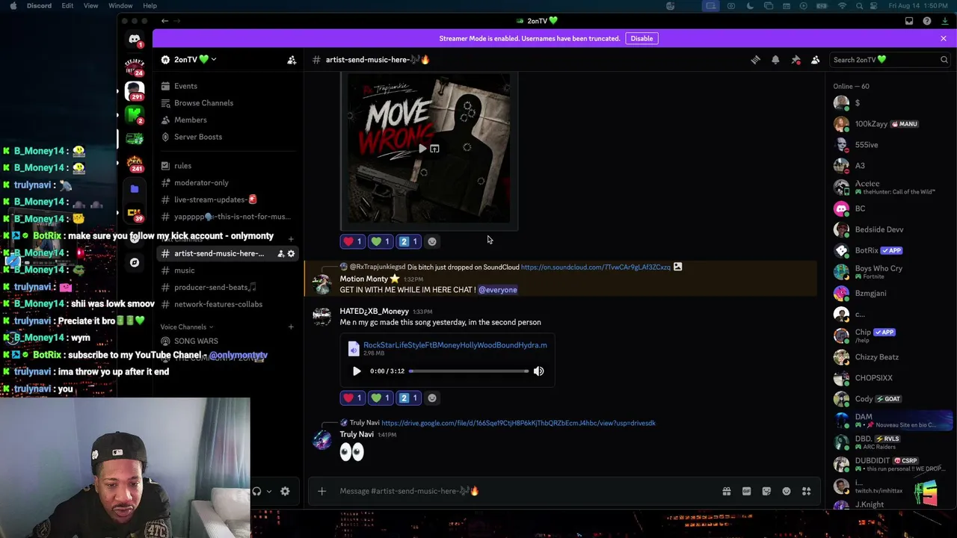This screenshot has width=957, height=538.
Task: Open the GIF picker
Action: tap(746, 491)
